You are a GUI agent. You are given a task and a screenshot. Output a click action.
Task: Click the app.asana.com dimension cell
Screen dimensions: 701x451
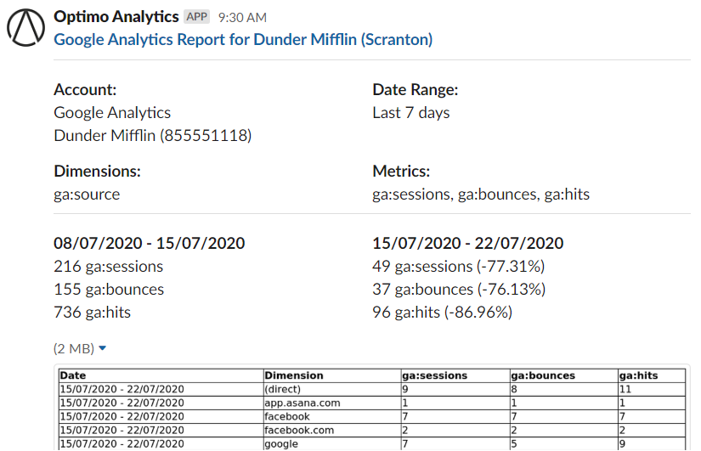332,403
